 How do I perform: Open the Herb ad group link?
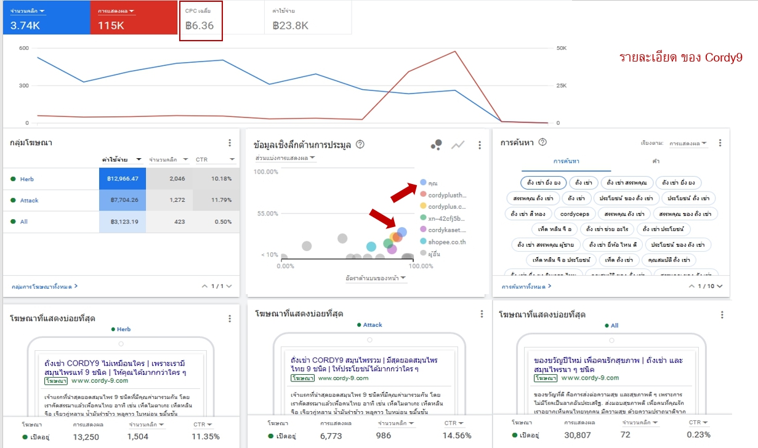pyautogui.click(x=27, y=179)
